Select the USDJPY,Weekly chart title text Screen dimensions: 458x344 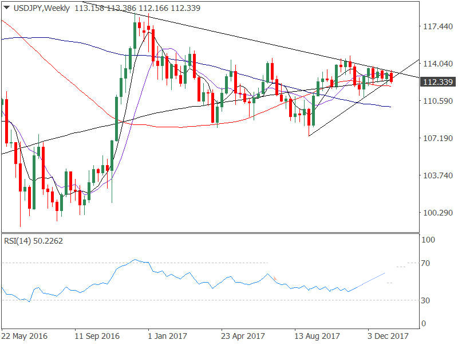coord(41,8)
